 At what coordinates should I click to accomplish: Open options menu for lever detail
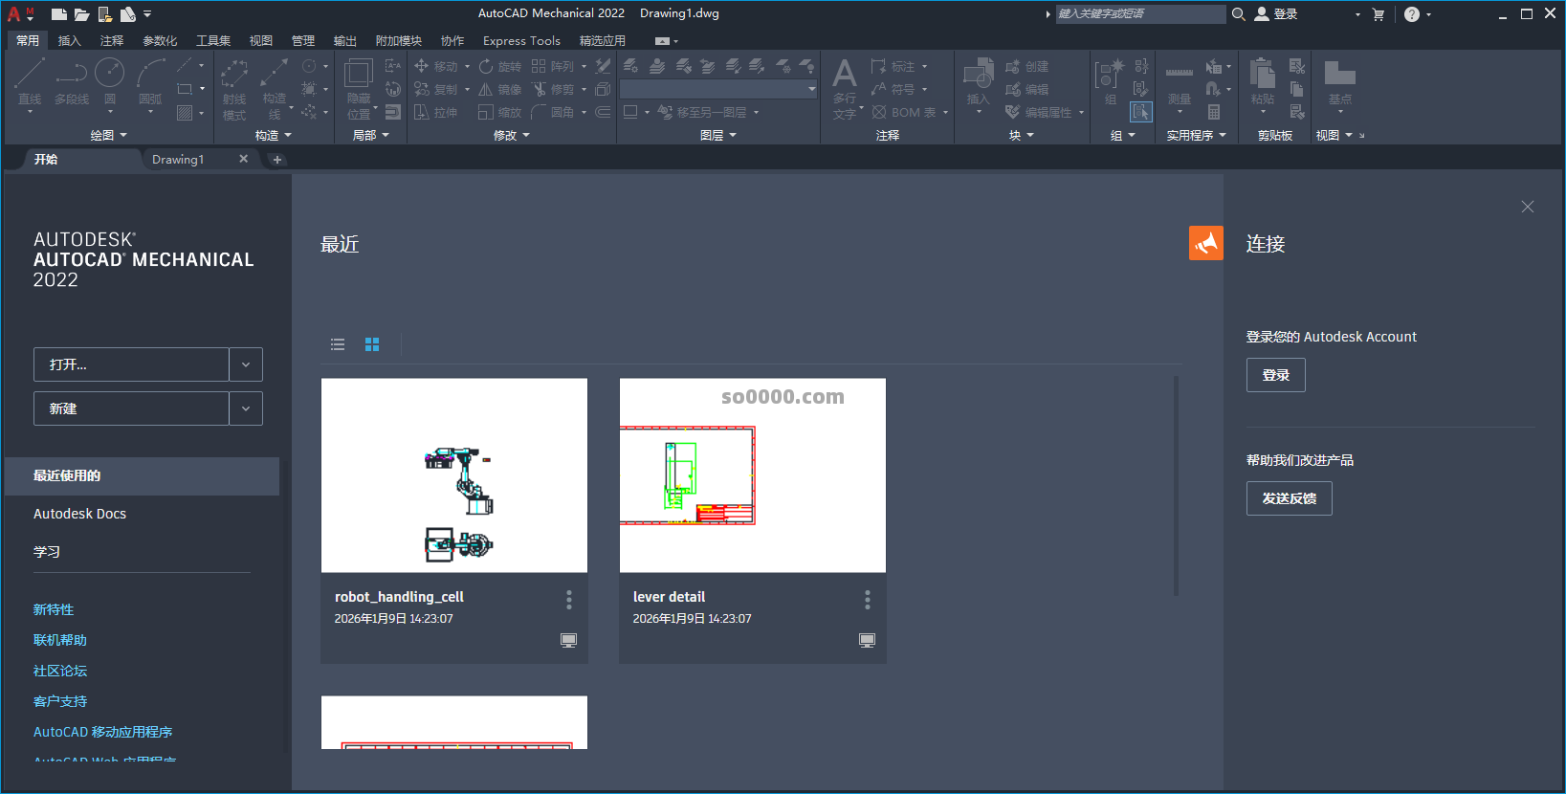point(867,600)
